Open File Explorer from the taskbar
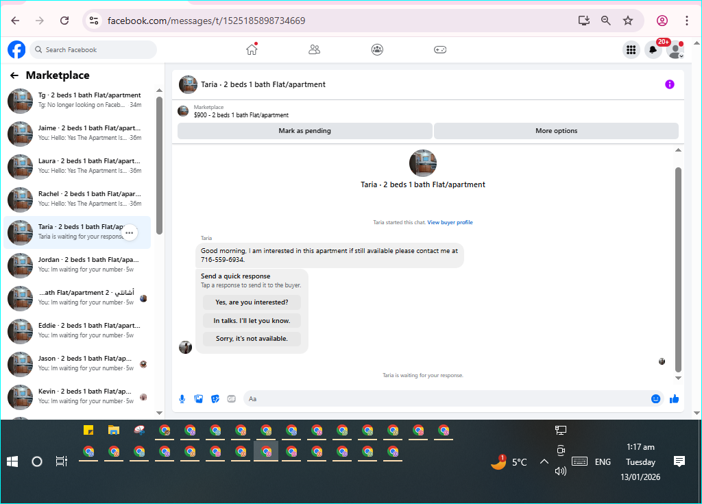Image resolution: width=702 pixels, height=504 pixels. coord(114,431)
